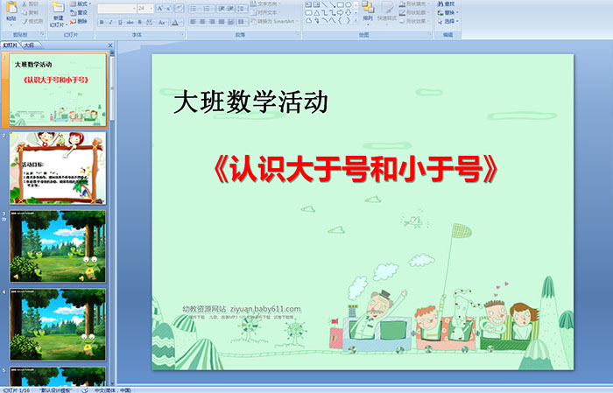
Task: Expand the Select dropdown in editing group
Action: [448, 22]
